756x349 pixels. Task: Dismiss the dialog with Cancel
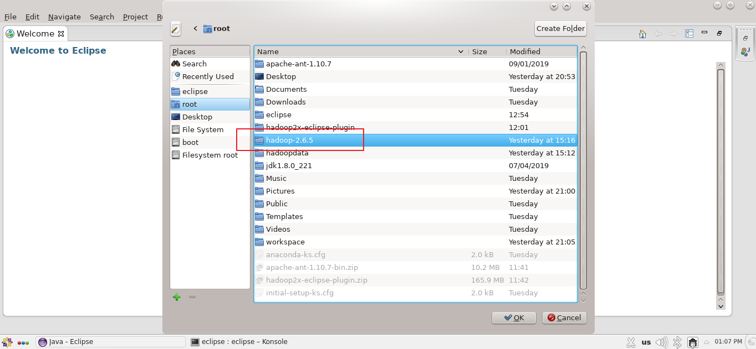[x=564, y=317]
